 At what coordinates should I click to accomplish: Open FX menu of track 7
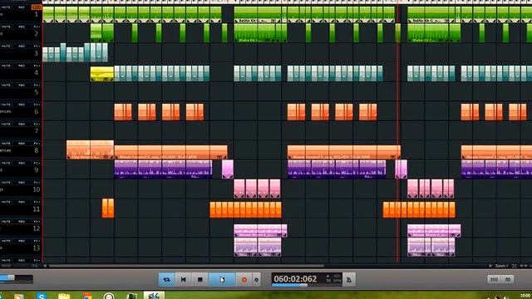[x=37, y=124]
